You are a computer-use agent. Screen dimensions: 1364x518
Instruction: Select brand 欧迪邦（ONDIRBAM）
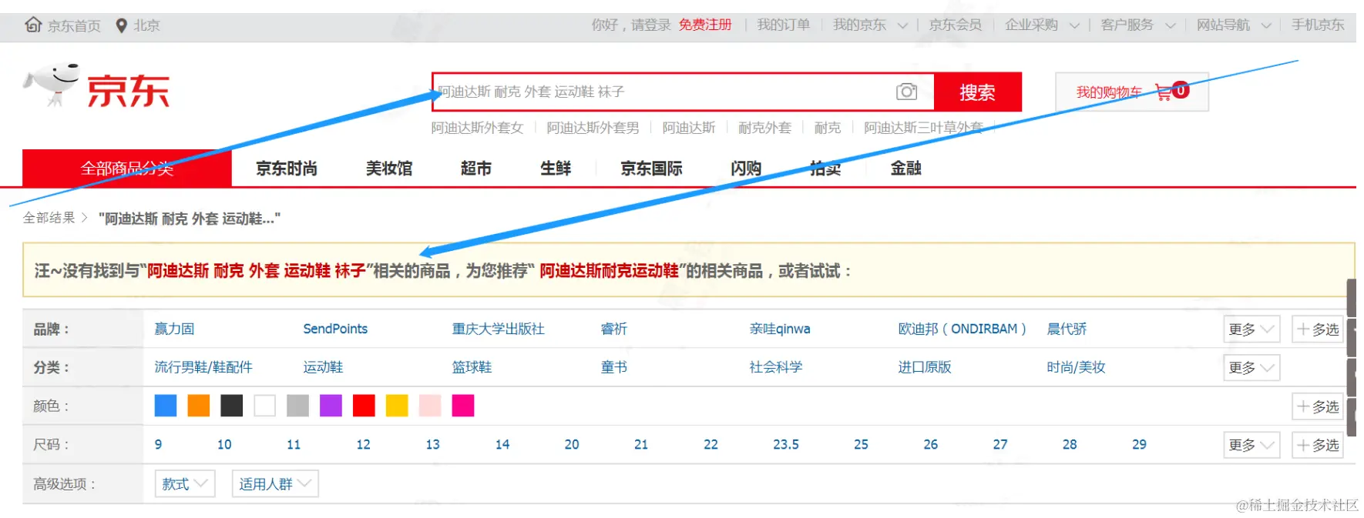tap(963, 329)
